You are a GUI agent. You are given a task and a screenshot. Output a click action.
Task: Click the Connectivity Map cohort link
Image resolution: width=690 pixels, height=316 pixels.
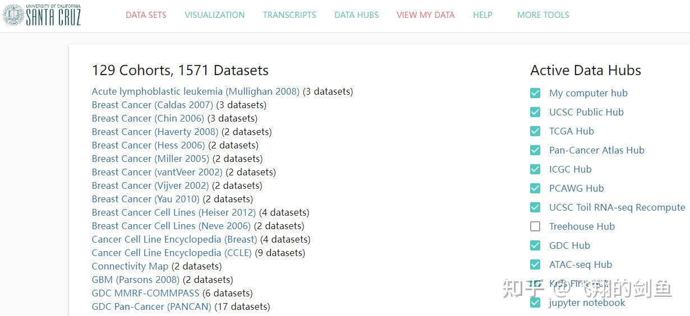[x=130, y=266]
